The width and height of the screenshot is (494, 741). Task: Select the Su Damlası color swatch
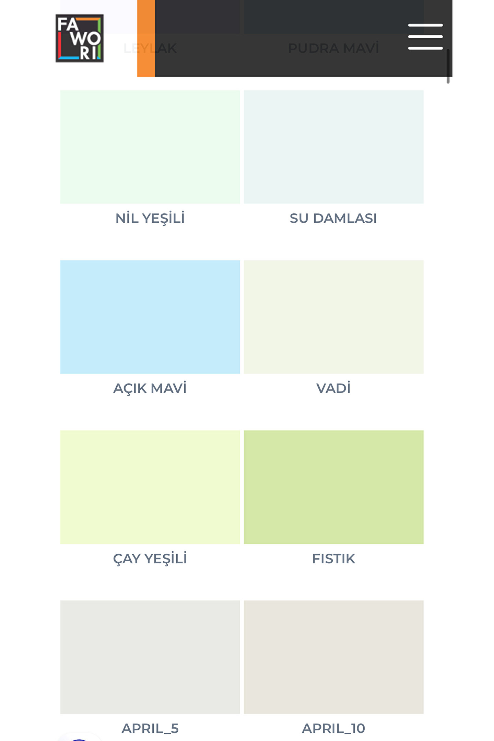pos(333,147)
